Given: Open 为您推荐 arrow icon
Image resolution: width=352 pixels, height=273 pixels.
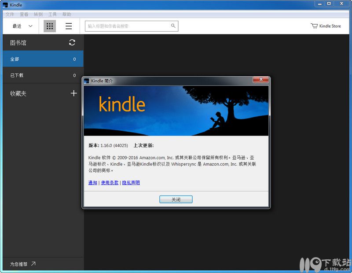Looking at the screenshot, I should (x=33, y=264).
